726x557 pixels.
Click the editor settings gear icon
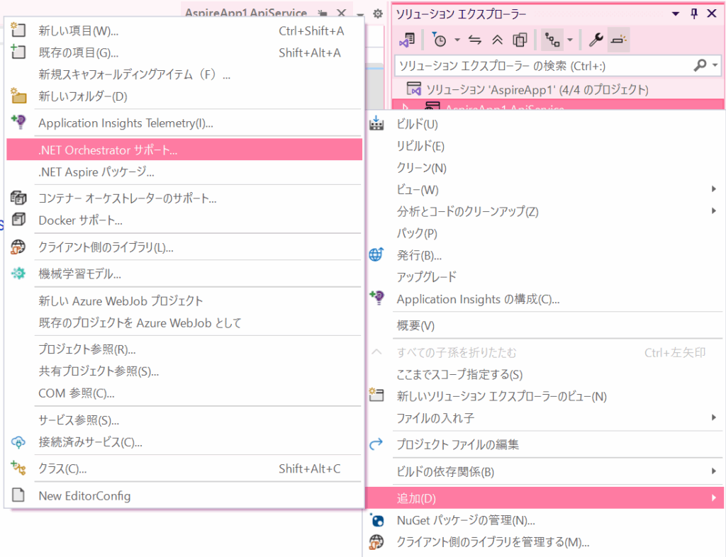(378, 13)
